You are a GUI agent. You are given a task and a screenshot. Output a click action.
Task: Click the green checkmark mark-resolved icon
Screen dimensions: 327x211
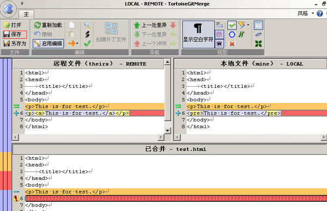pyautogui.click(x=87, y=44)
